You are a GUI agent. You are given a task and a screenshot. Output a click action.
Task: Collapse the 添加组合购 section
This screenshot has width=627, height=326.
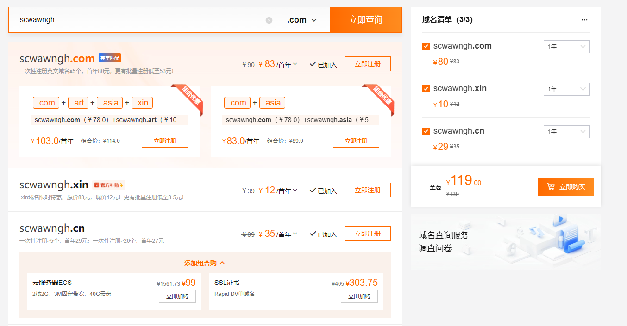pyautogui.click(x=205, y=263)
